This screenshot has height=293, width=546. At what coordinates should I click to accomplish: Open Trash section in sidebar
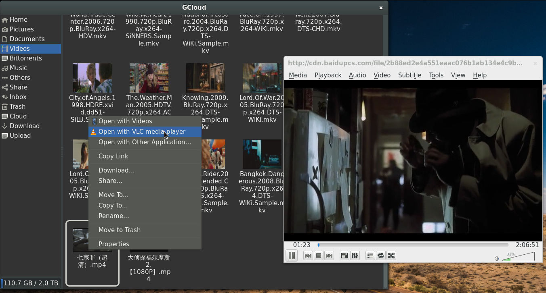[31, 106]
